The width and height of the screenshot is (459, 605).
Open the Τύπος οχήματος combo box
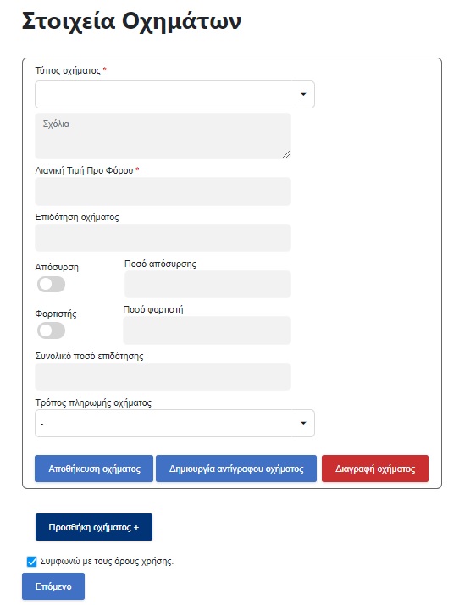point(174,95)
